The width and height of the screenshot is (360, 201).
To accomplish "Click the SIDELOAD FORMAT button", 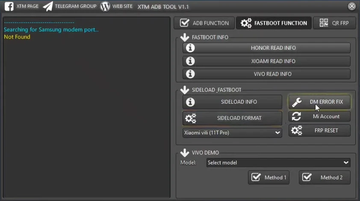I will (x=232, y=118).
